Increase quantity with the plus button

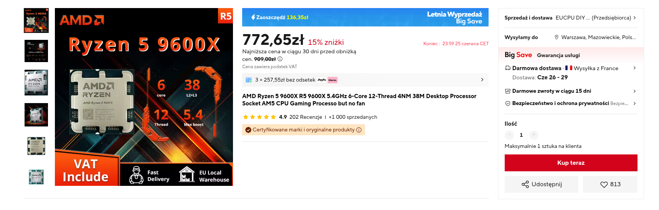(533, 135)
